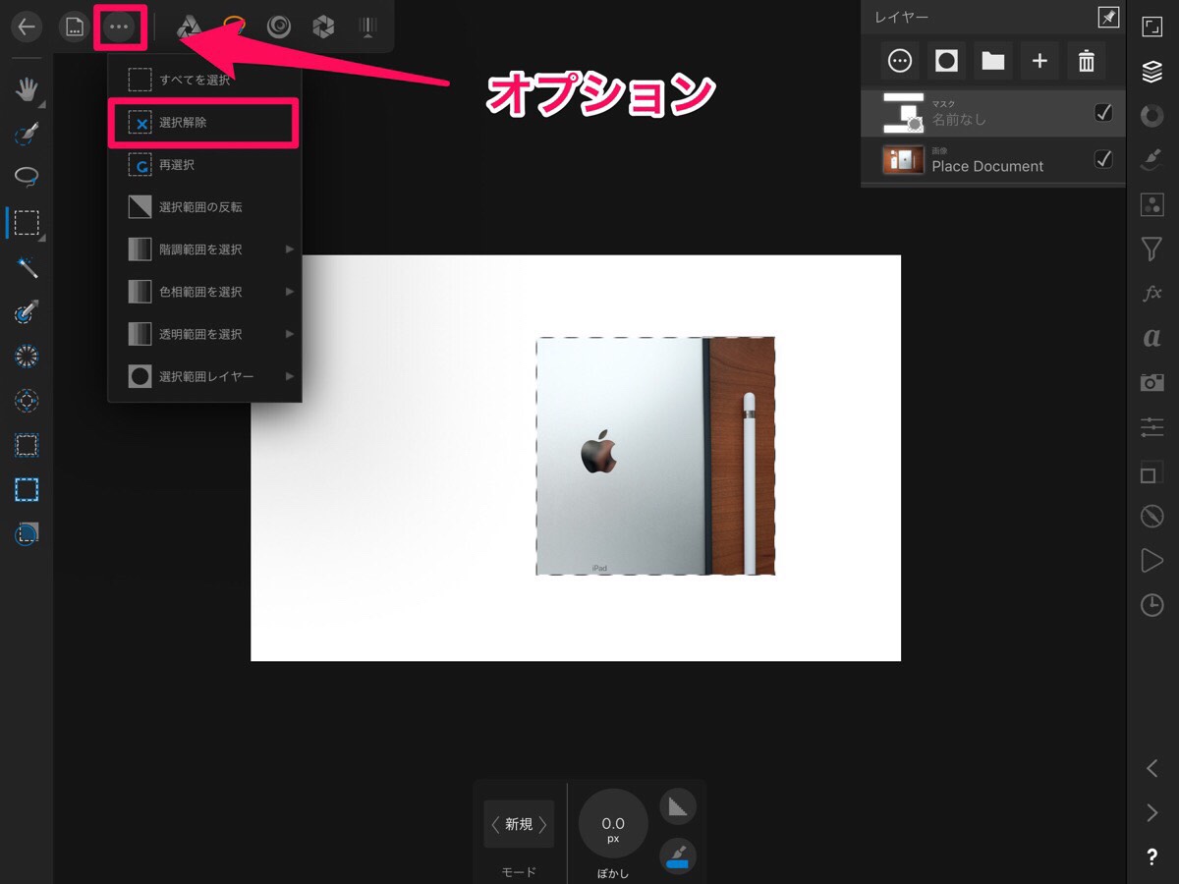1179x884 pixels.
Task: Switch to the Photo persona triangle icon
Action: (x=189, y=27)
